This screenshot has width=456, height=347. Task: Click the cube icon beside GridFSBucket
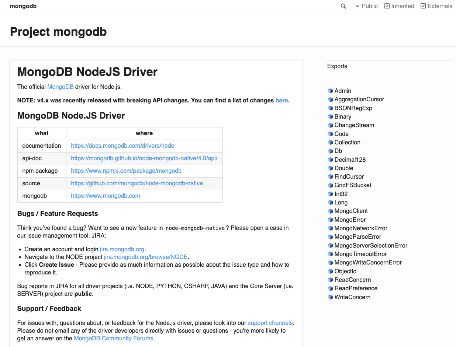coord(331,185)
